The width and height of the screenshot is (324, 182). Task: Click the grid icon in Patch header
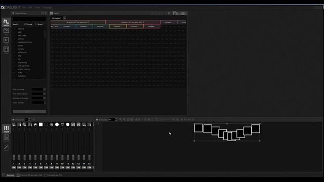(180, 13)
